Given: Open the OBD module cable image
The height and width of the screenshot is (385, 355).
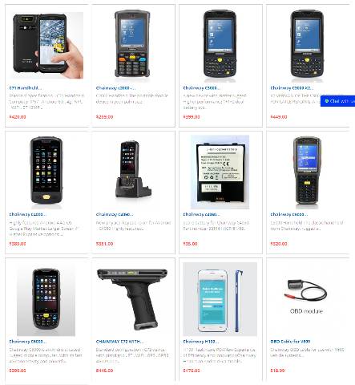Looking at the screenshot, I should coord(306,296).
